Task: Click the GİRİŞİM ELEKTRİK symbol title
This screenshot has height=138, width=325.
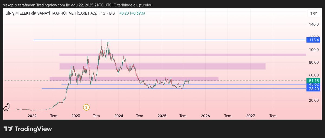Action: click(51, 13)
